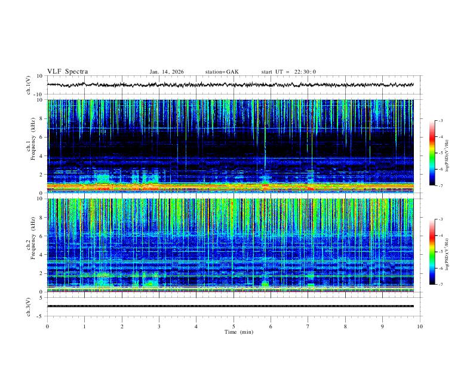473x366 pixels.
Task: Click the "Time (min)" axis label
Action: click(x=239, y=332)
